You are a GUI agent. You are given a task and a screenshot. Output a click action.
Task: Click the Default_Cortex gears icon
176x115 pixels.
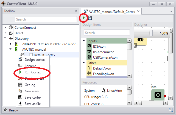tap(22, 55)
